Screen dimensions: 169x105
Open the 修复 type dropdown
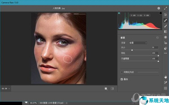point(138,43)
